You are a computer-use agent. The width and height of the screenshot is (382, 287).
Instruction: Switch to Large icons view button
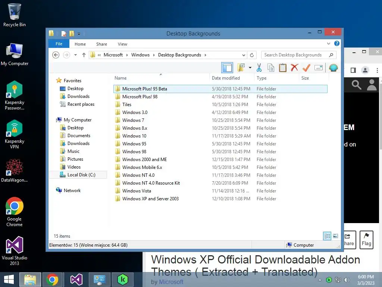coord(335,236)
